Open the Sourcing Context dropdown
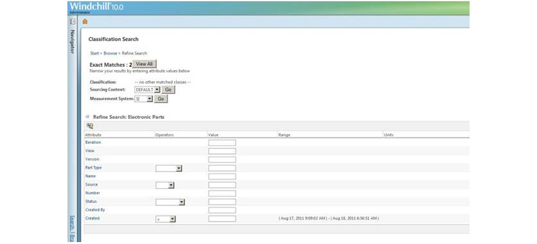537x244 pixels. pos(147,90)
